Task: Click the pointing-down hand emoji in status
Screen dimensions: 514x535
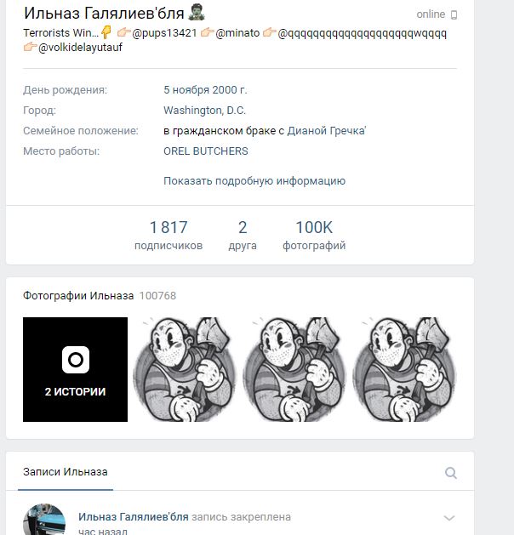Action: pos(106,32)
